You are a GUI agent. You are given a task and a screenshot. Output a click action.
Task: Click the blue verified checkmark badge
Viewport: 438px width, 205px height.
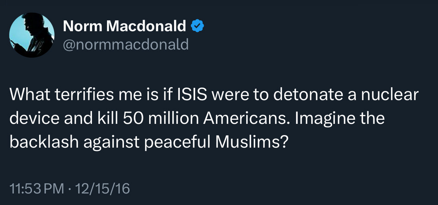click(x=197, y=26)
